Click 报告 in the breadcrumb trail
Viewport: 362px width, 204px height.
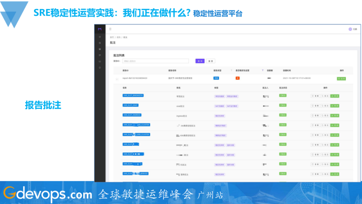click(118, 37)
